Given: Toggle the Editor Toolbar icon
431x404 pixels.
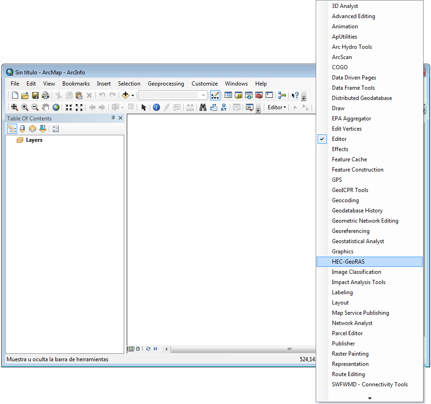Looking at the screenshot, I should (x=215, y=95).
